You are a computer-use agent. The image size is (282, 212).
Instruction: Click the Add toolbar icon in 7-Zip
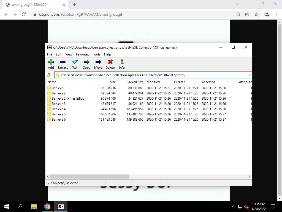51,62
